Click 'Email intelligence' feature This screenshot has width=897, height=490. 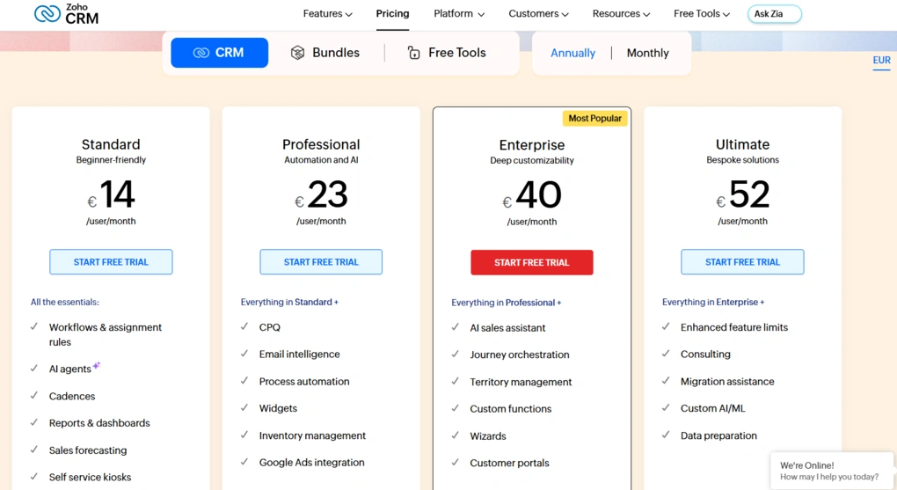(x=299, y=355)
